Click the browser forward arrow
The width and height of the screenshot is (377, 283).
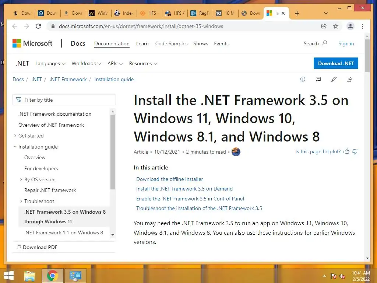point(27,26)
